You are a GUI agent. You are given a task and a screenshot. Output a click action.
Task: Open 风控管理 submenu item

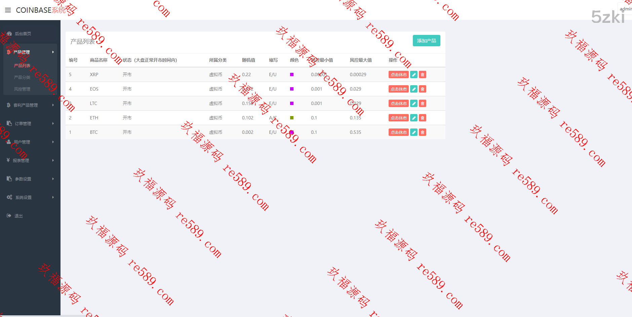click(x=22, y=89)
